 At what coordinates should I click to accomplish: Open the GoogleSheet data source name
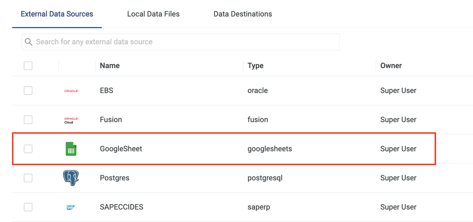121,149
